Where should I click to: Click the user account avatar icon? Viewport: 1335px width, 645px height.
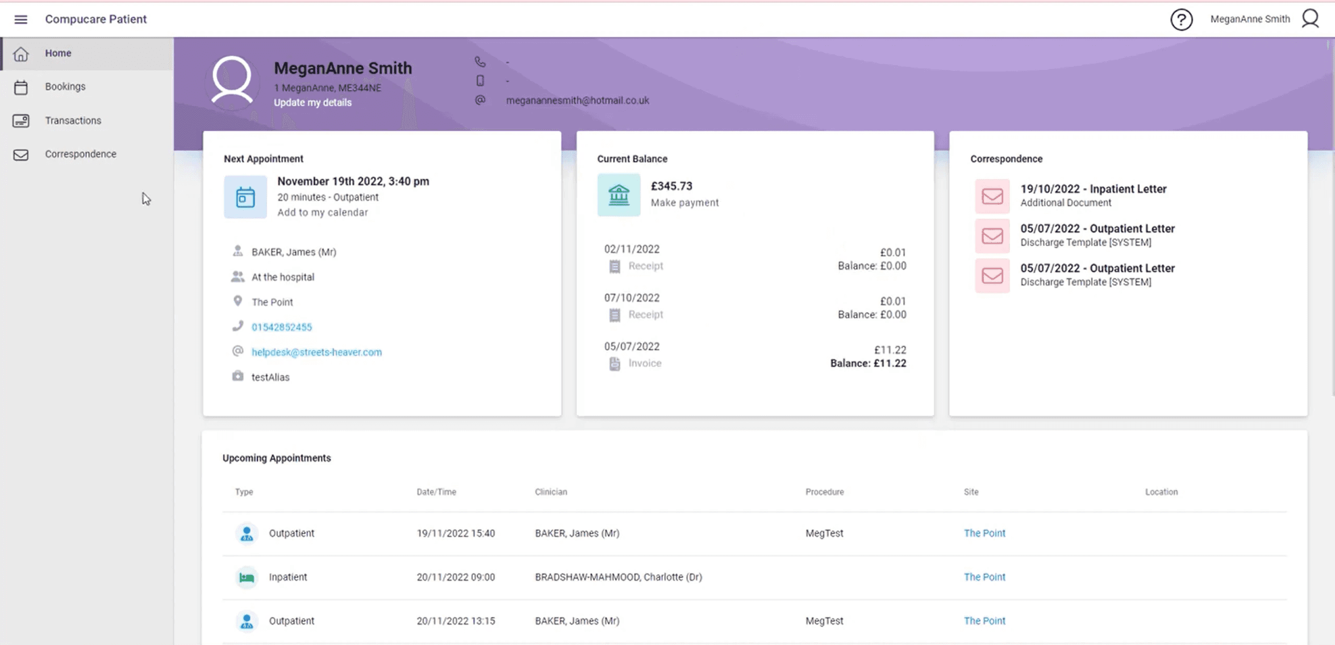click(1310, 19)
